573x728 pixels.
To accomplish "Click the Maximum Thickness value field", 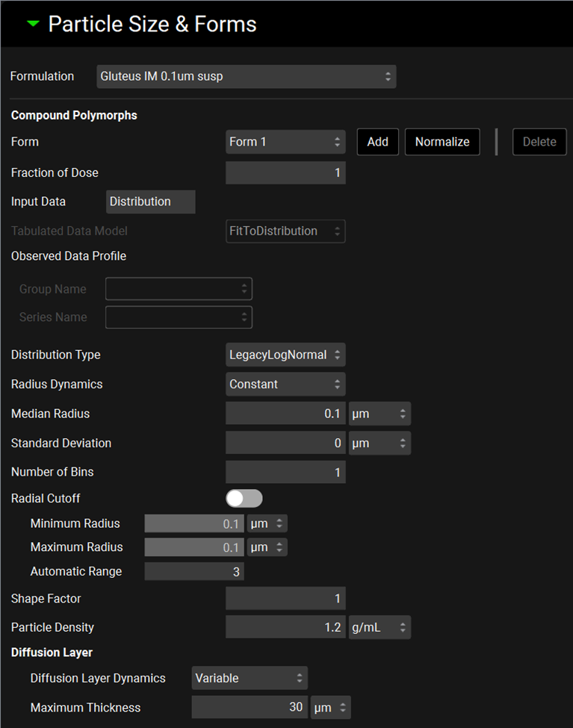I will 250,707.
